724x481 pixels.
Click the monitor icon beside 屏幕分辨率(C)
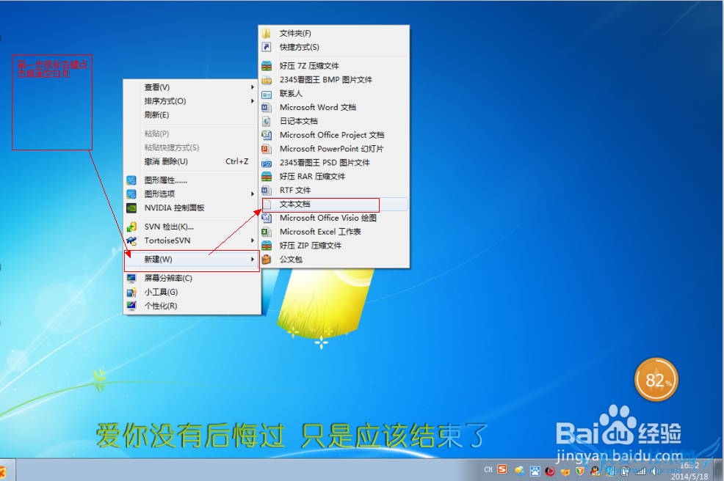(x=131, y=278)
